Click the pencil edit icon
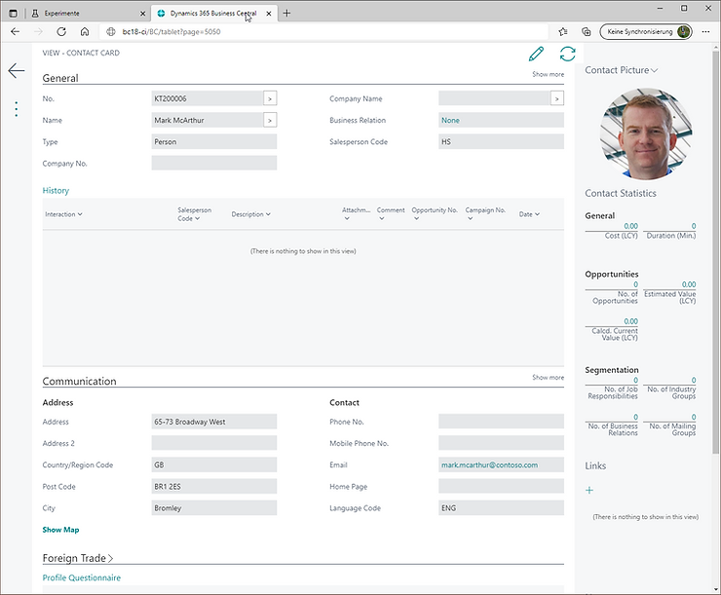This screenshot has width=721, height=595. (x=536, y=55)
